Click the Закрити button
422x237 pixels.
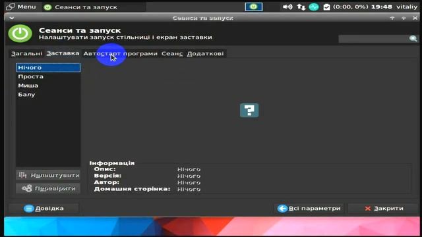pos(383,208)
